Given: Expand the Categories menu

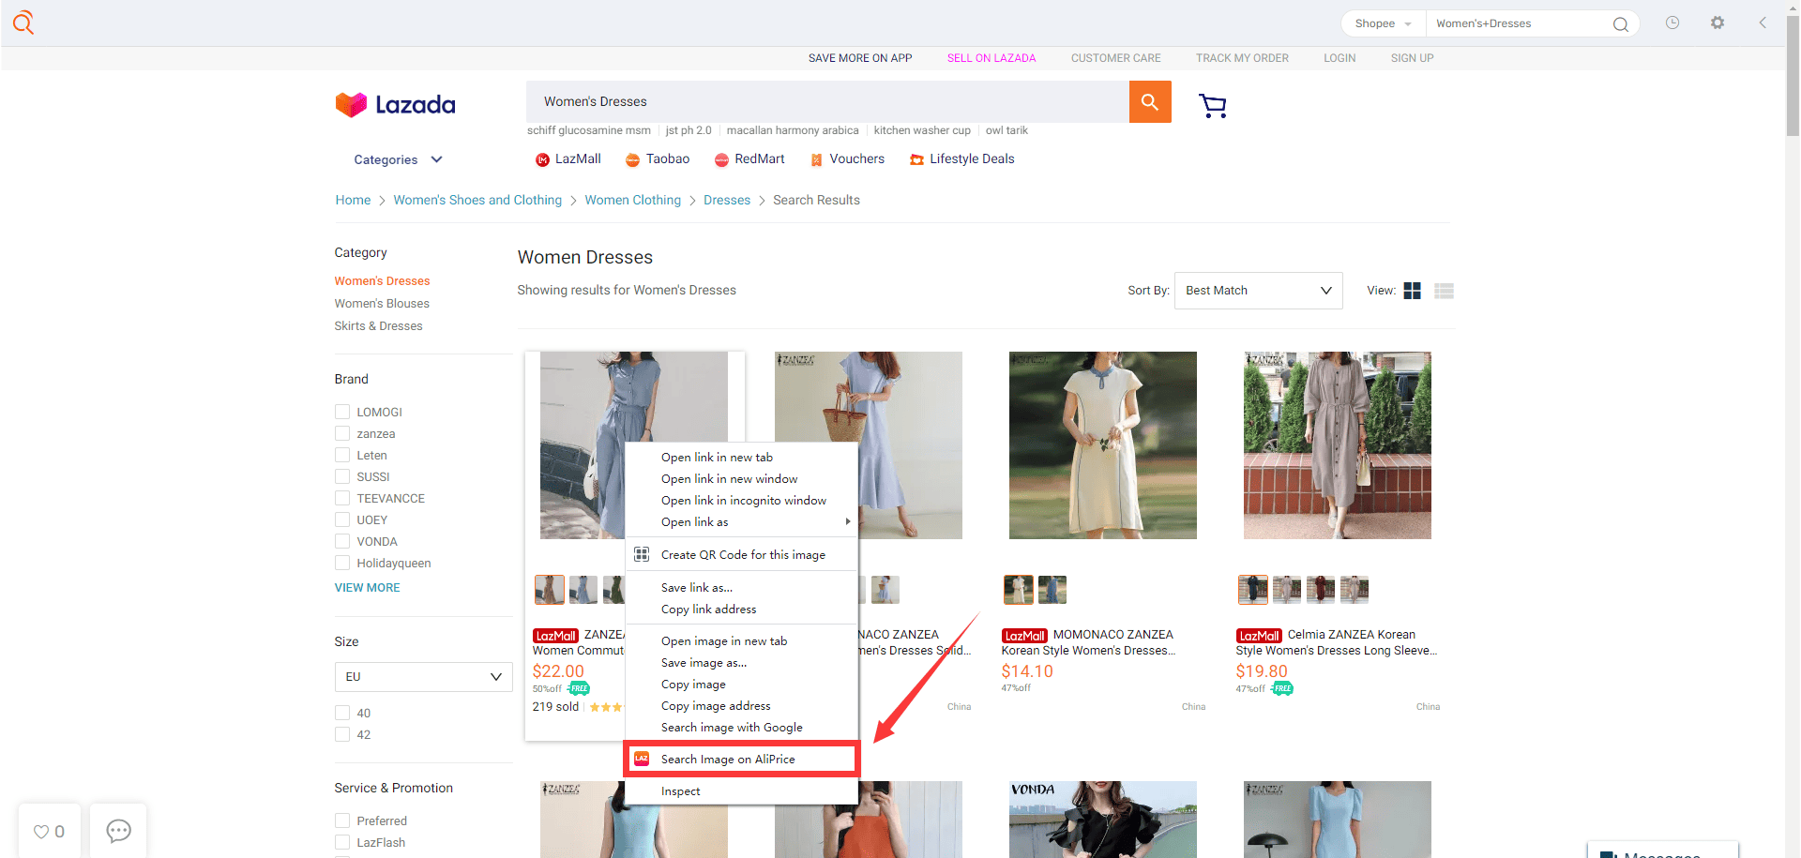Looking at the screenshot, I should [x=398, y=160].
